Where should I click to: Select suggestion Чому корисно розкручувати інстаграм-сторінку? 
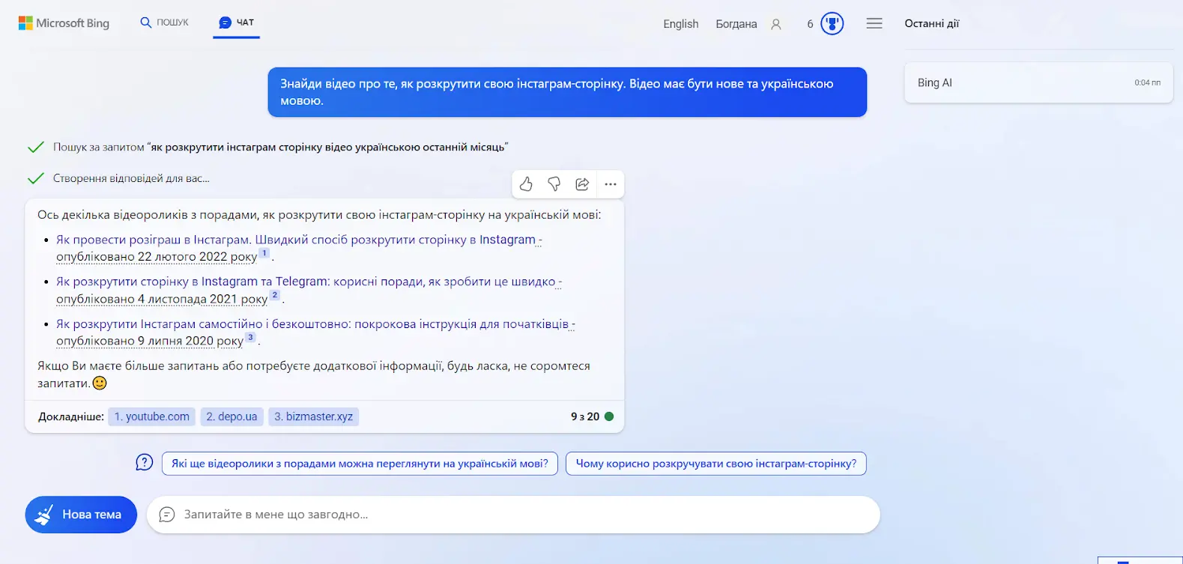point(716,464)
